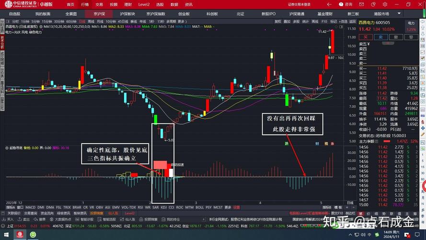This screenshot has height=240, width=426.
Task: Toggle the 起稳寻底 indicator settings circle
Action: pyautogui.click(x=7, y=148)
